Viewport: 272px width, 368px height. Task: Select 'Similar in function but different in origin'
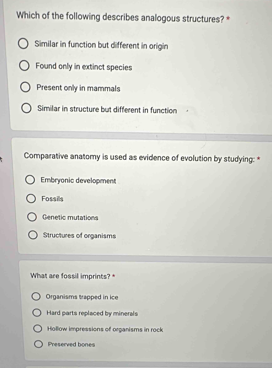(23, 44)
